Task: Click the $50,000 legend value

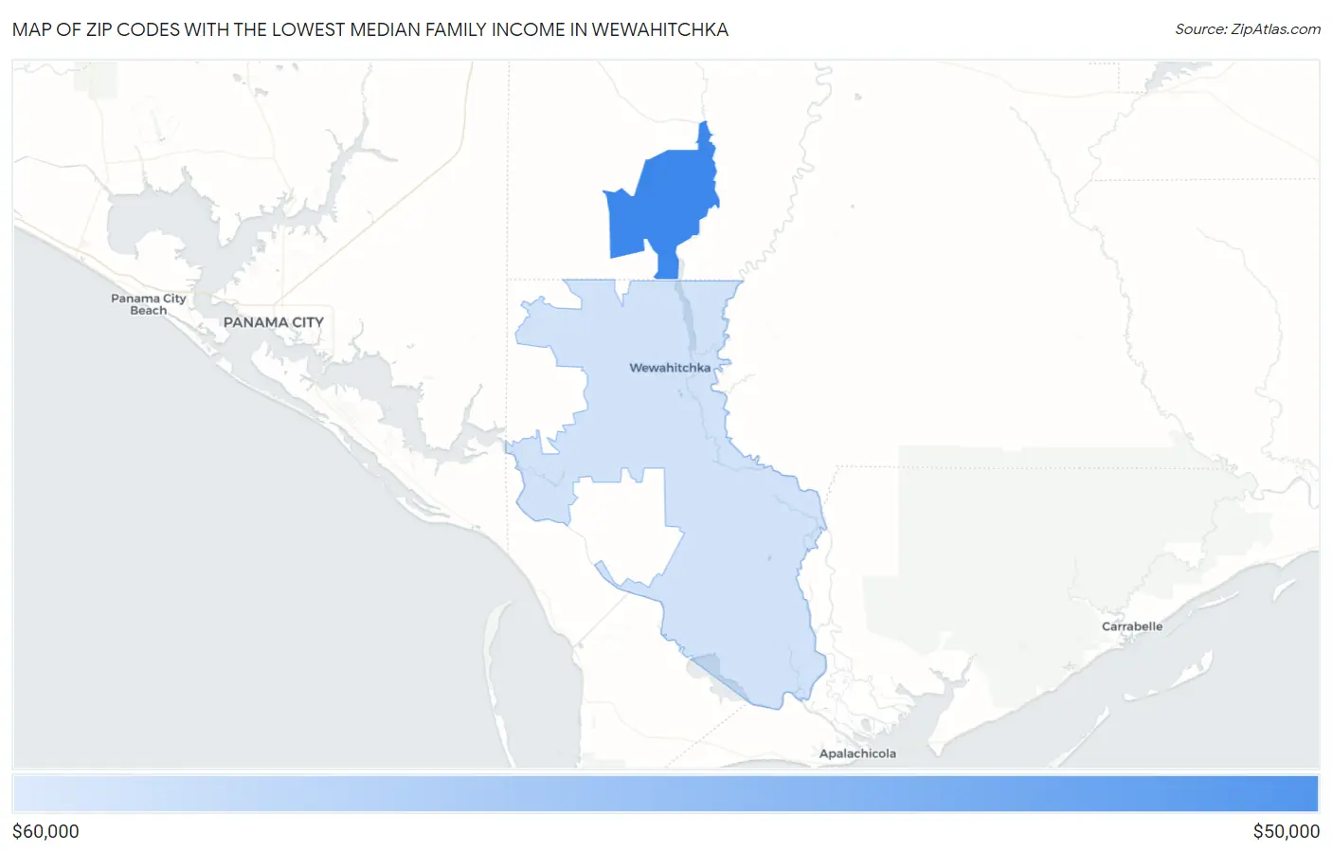Action: (1286, 831)
